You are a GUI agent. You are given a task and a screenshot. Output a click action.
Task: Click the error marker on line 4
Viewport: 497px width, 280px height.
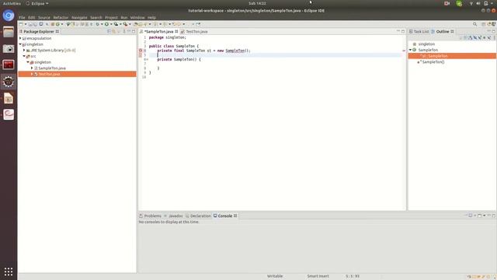click(141, 51)
